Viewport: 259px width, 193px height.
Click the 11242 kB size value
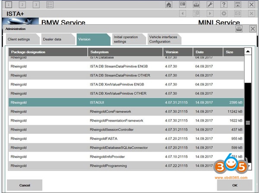click(235, 111)
